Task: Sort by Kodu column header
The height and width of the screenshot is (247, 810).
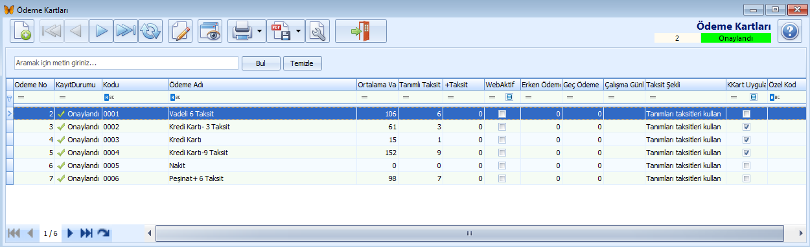Action: tap(134, 85)
